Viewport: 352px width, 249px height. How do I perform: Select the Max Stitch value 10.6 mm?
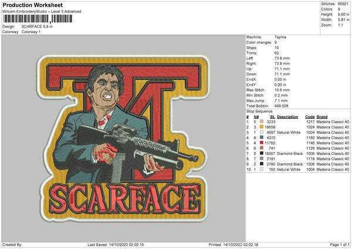coord(282,90)
